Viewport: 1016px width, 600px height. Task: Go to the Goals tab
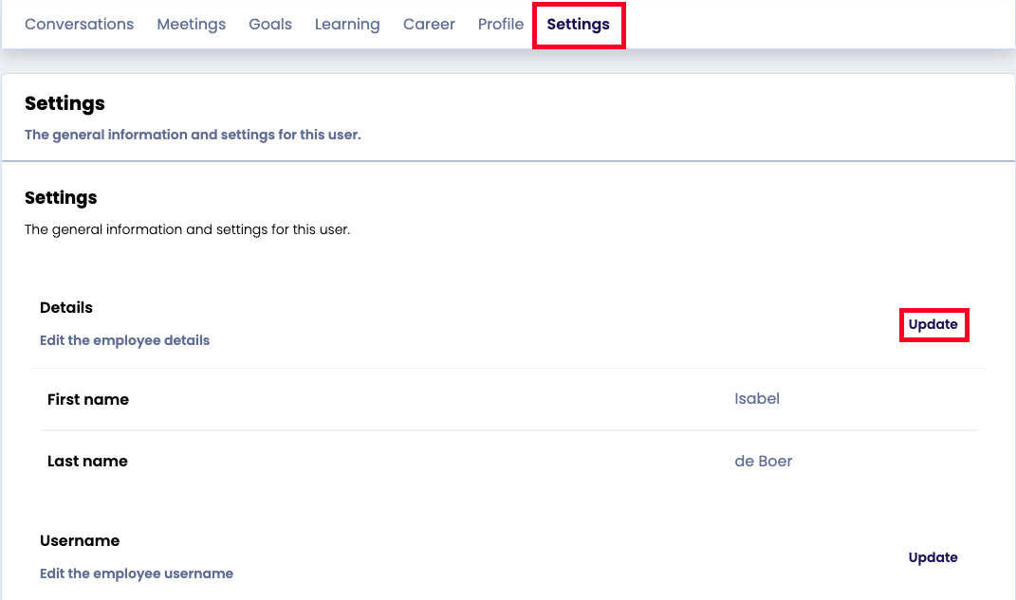pyautogui.click(x=270, y=25)
